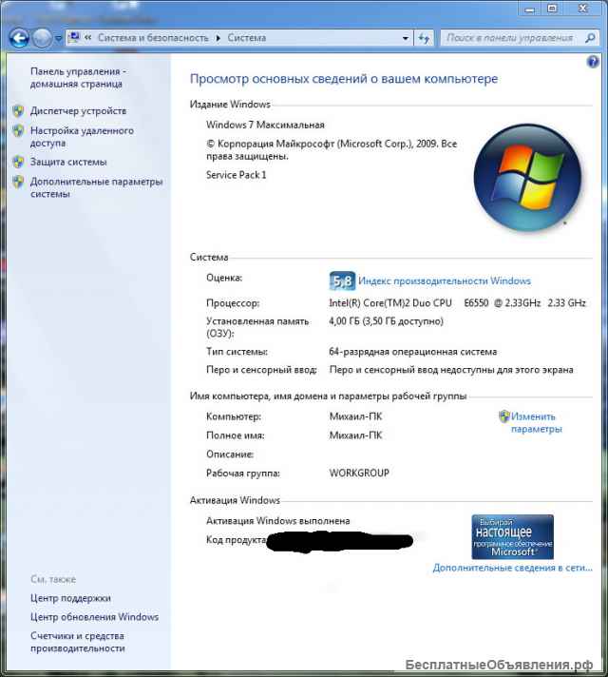
Task: Click the shield icon next to 'Изменить параметры'
Action: coord(504,416)
